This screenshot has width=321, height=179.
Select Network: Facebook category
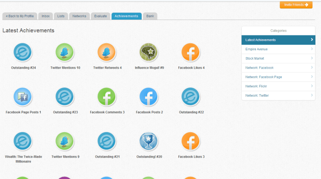(x=279, y=68)
